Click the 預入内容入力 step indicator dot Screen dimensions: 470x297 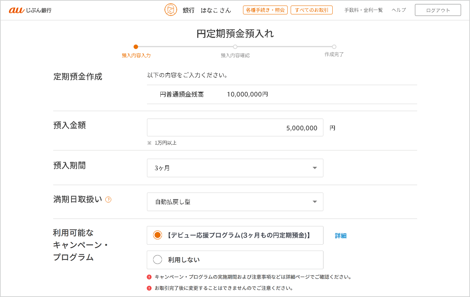coord(136,47)
